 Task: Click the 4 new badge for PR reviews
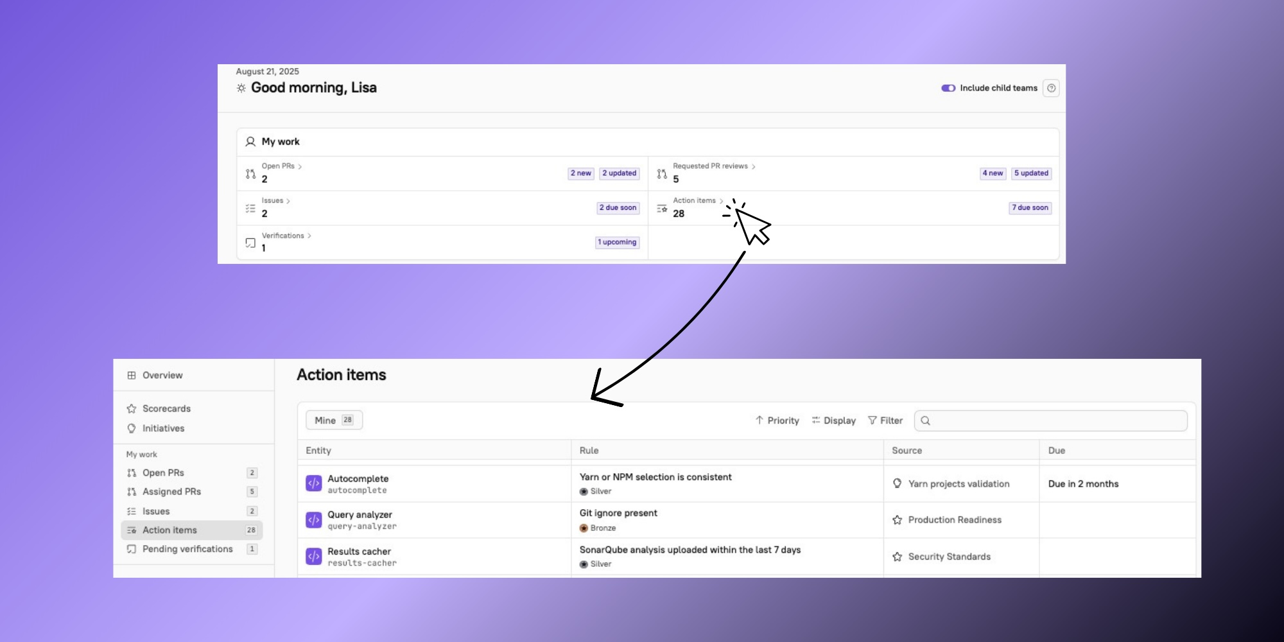pyautogui.click(x=993, y=173)
